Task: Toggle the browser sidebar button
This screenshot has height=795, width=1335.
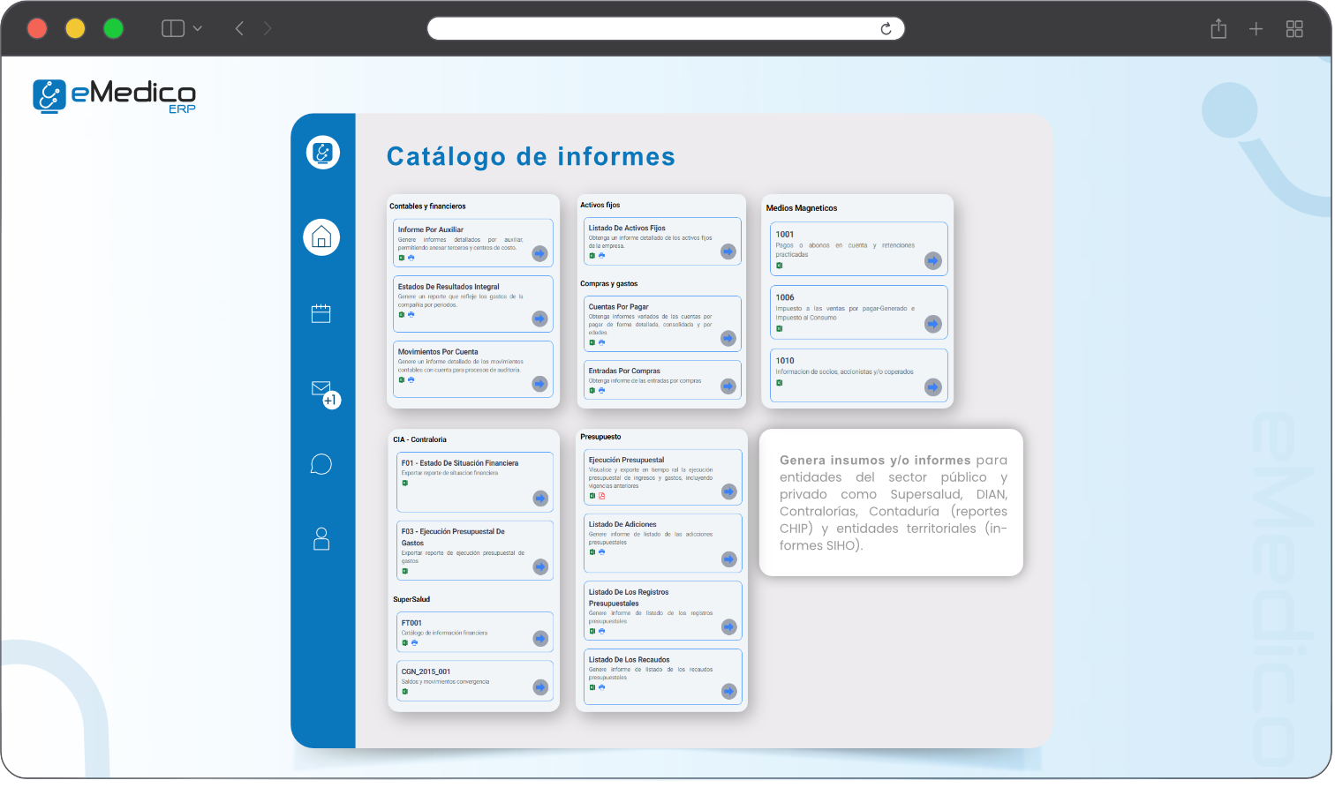Action: (173, 28)
